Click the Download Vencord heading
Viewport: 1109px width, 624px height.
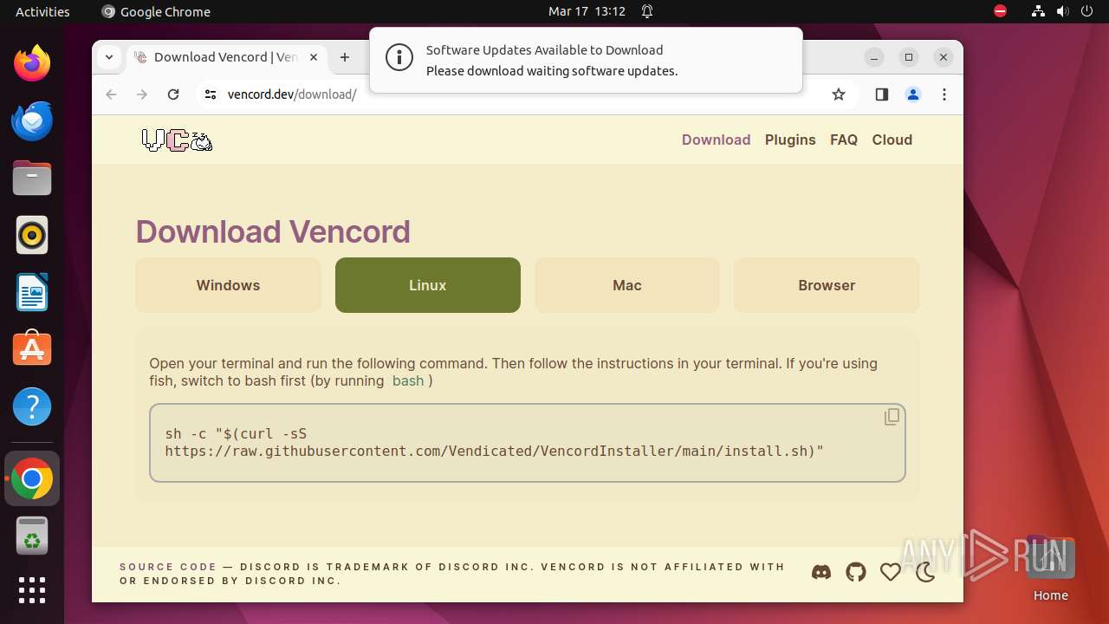pyautogui.click(x=273, y=231)
